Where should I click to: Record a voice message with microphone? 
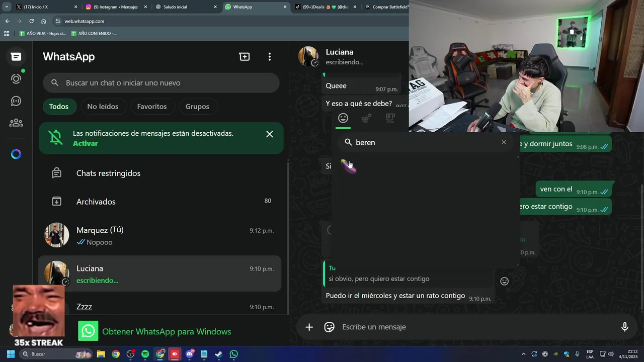point(625,327)
